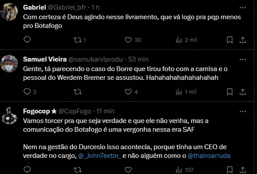The width and height of the screenshot is (257, 174).
Task: Reply to Gabriel's tweet
Action: [x=27, y=40]
